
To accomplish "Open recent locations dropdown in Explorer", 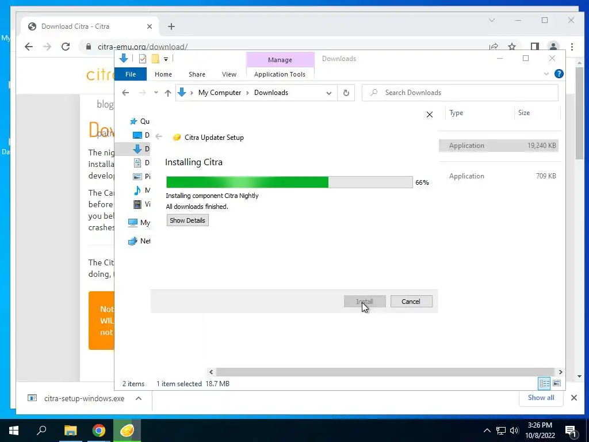I will point(156,93).
